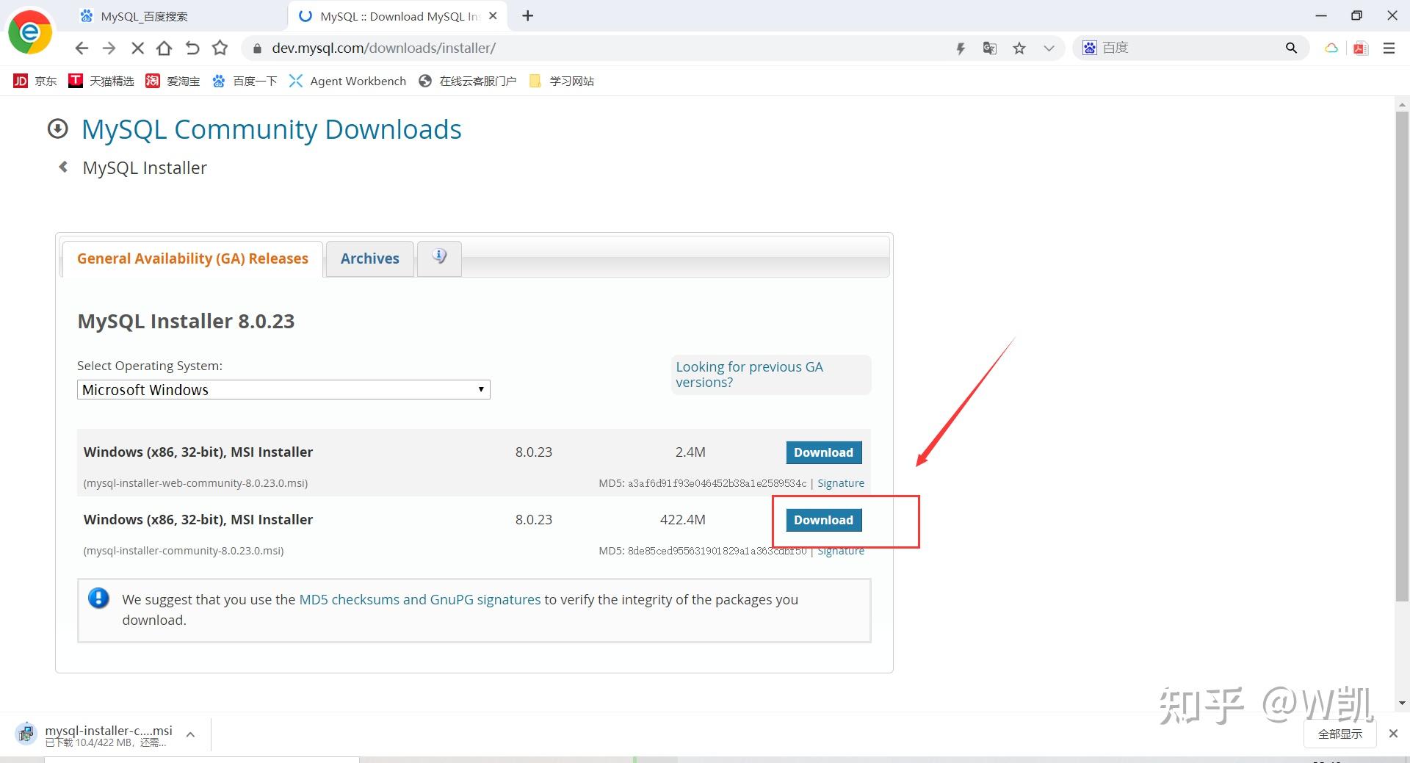Click the mysql-installer-web-community-8.0.23.0.msi filename
The width and height of the screenshot is (1410, 763).
[x=195, y=483]
